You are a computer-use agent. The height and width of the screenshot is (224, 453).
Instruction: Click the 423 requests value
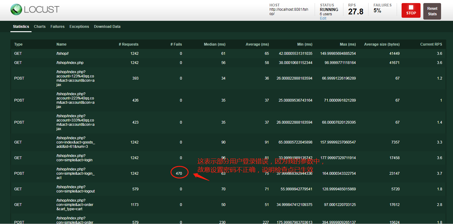click(x=135, y=122)
